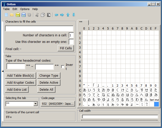Save with the yellow floppy disk icon
Image resolution: width=162 pixels, height=128 pixels.
(18, 15)
